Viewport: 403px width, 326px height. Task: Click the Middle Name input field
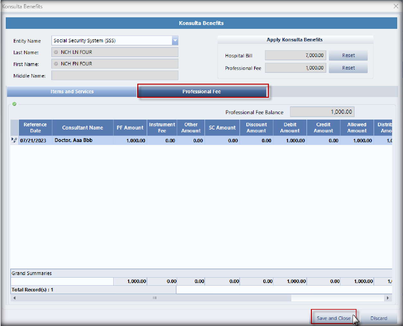(115, 76)
